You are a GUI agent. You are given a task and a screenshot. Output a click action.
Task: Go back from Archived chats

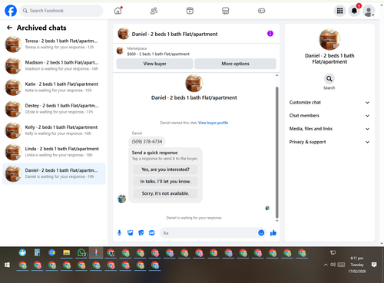pos(9,28)
